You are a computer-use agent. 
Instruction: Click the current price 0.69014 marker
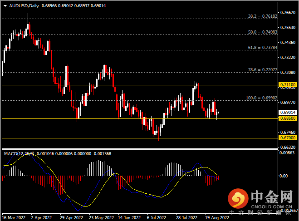(x=288, y=112)
